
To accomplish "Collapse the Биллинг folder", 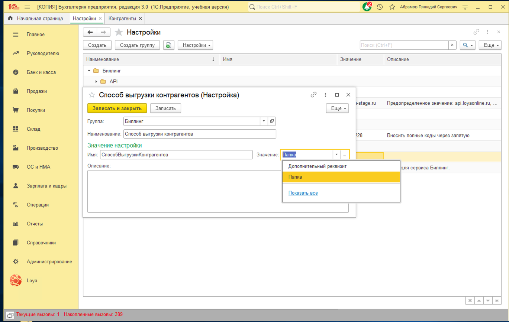I will (x=89, y=71).
